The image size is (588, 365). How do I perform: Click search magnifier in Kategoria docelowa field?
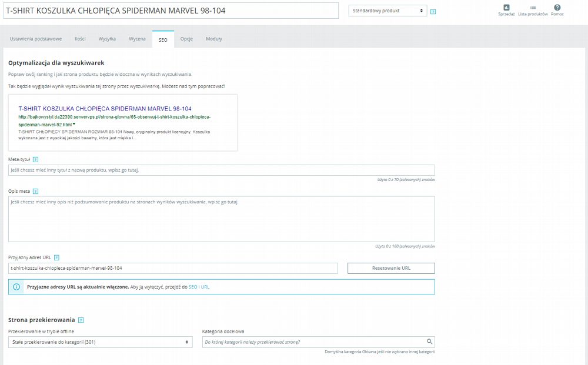429,341
